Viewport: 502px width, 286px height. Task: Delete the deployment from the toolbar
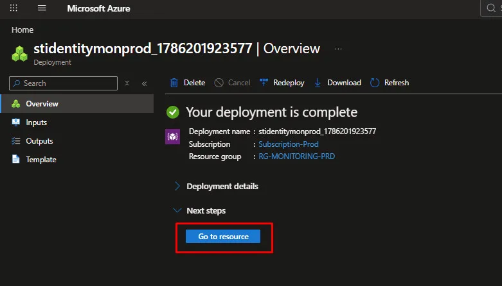187,83
